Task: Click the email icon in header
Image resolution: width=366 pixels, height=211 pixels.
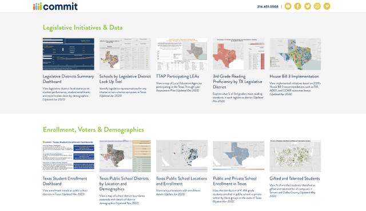Action: (288, 6)
